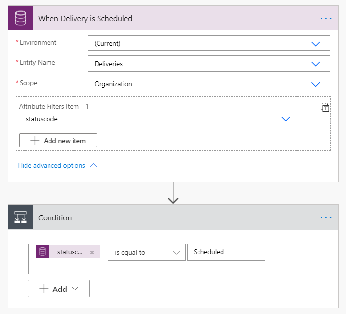Click the Condition step icon
Image resolution: width=346 pixels, height=314 pixels.
pos(21,217)
